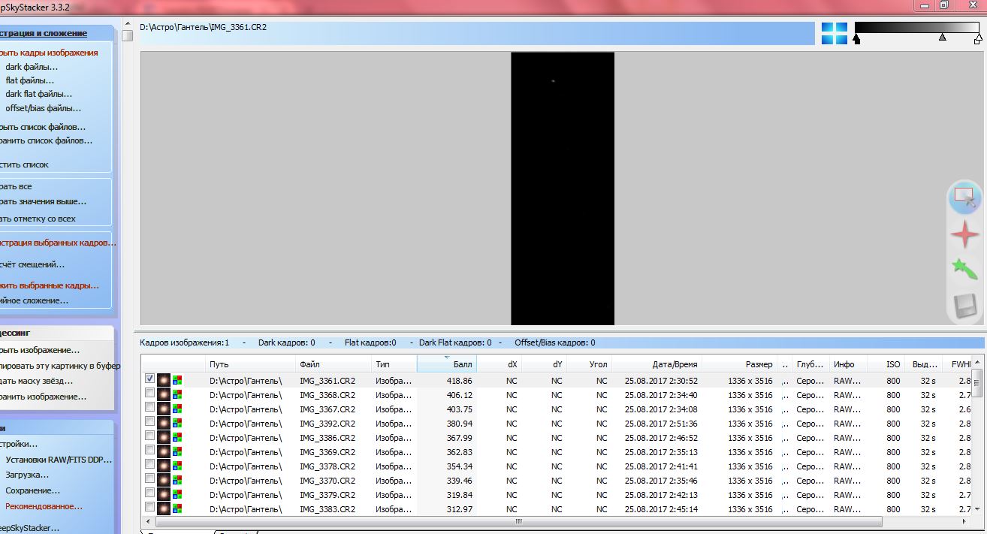The height and width of the screenshot is (534, 987).
Task: Activate the green comet edit mode
Action: tap(964, 270)
